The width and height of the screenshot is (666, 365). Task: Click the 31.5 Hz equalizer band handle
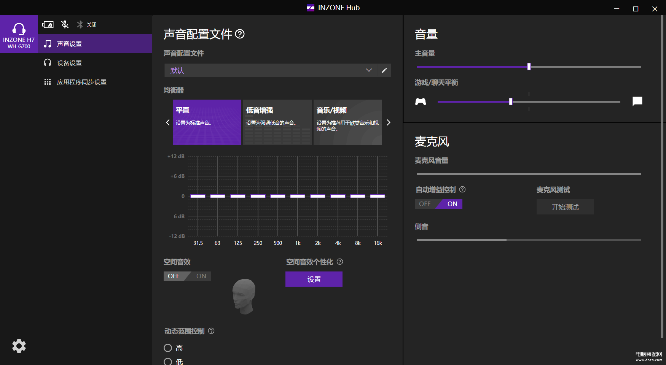pos(198,196)
